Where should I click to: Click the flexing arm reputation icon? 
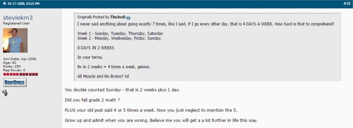[x=5, y=93]
